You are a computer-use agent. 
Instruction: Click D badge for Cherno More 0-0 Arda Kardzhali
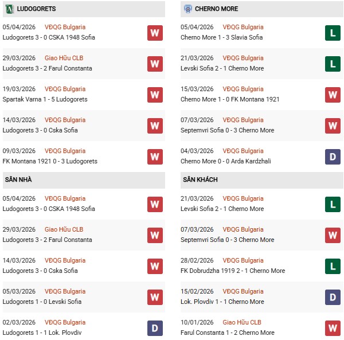coord(333,157)
